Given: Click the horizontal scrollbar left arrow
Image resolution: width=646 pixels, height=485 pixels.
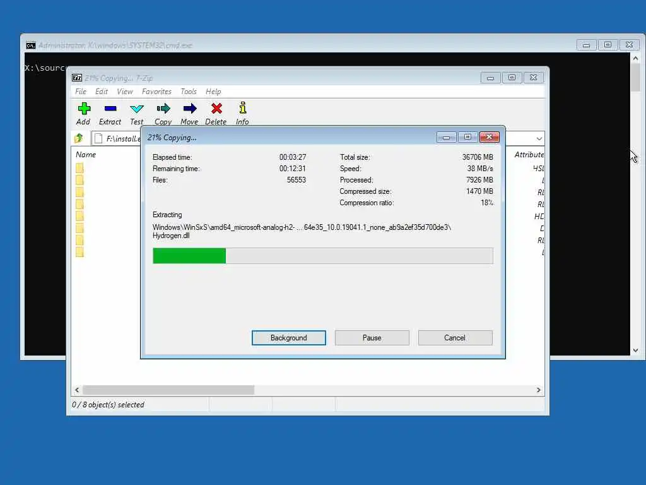Looking at the screenshot, I should [x=77, y=390].
